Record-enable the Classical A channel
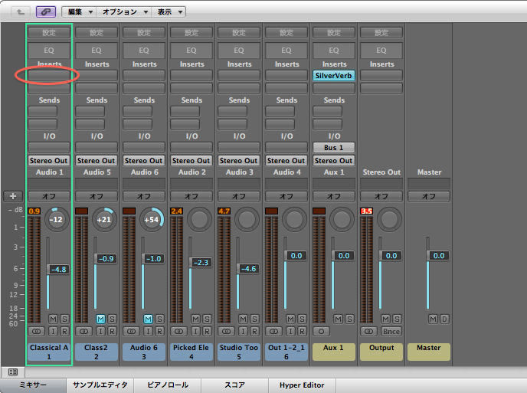Image resolution: width=527 pixels, height=393 pixels. pyautogui.click(x=64, y=332)
